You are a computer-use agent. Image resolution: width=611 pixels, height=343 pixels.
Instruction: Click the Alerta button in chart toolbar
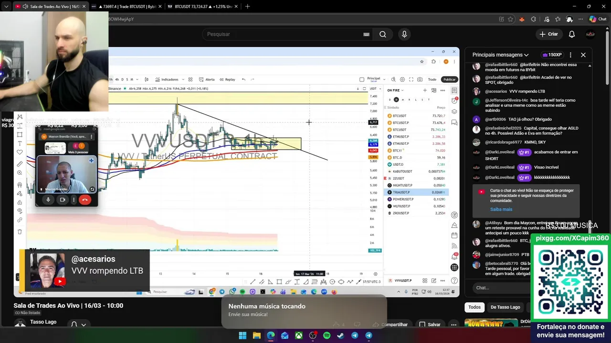(207, 80)
